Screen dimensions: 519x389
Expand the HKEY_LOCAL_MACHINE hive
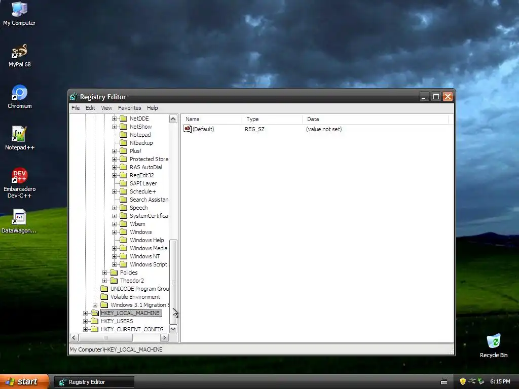tap(85, 313)
